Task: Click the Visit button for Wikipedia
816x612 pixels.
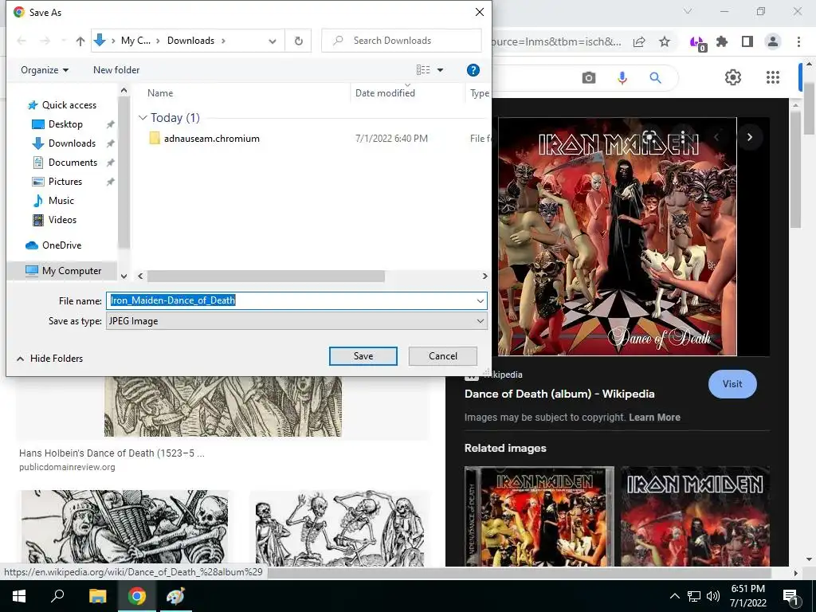Action: tap(732, 384)
